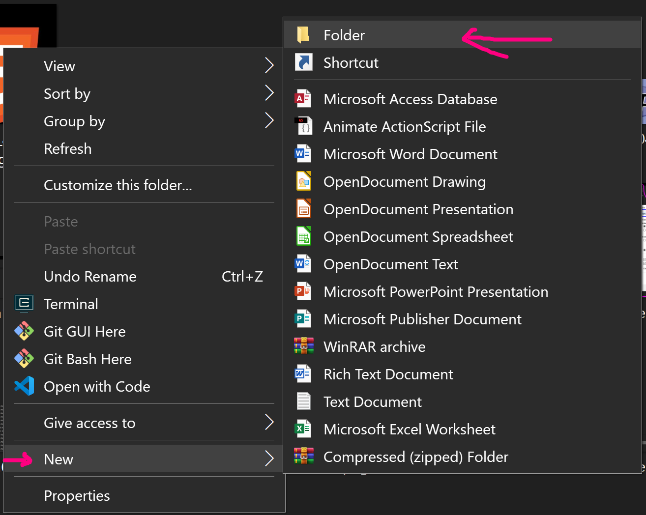Viewport: 646px width, 515px height.
Task: Create an Animate ActionScript File
Action: (462, 126)
